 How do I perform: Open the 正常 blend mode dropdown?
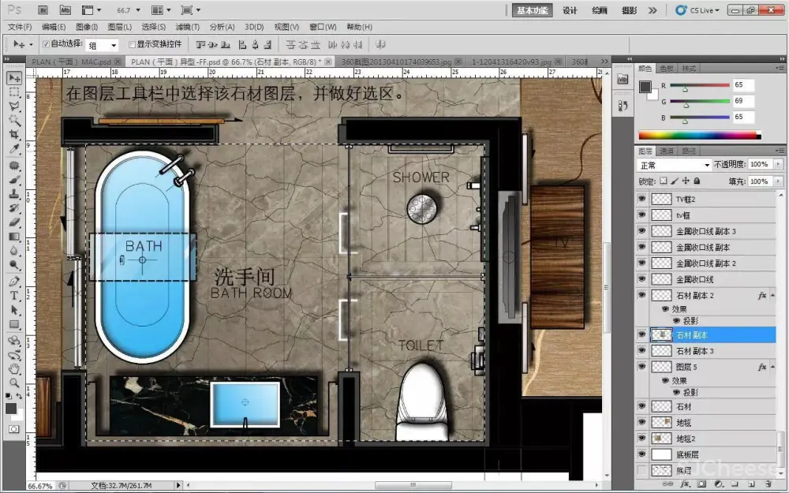point(674,165)
